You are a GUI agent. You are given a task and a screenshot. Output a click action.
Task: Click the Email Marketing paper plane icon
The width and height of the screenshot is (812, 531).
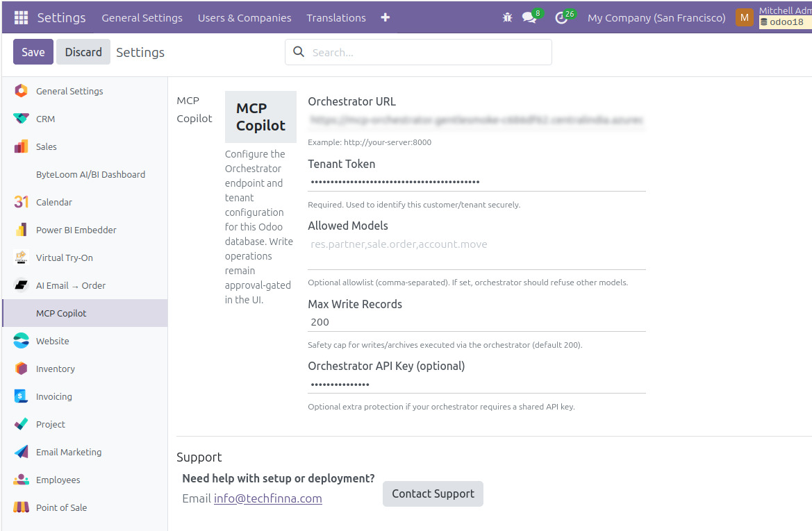tap(22, 452)
